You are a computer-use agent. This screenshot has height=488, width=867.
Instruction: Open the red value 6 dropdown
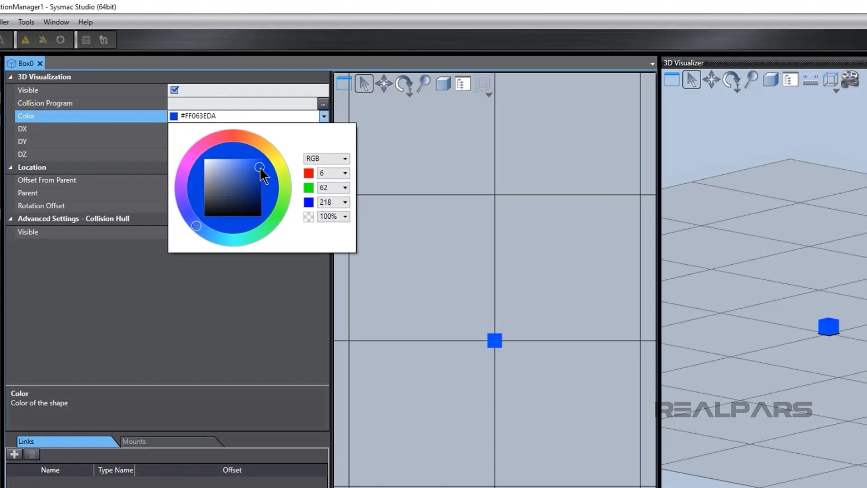pyautogui.click(x=345, y=173)
